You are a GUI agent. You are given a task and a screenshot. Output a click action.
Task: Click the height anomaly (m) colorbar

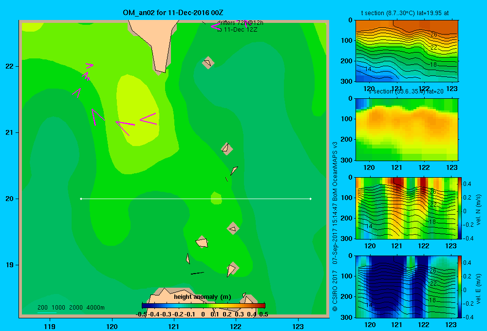coord(203,306)
